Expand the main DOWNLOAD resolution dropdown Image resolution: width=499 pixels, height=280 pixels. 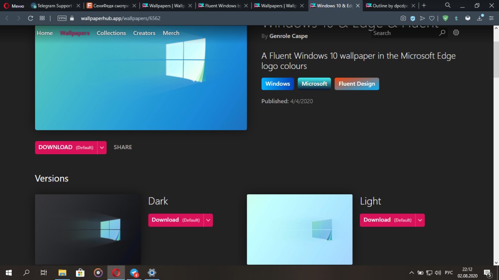point(102,148)
